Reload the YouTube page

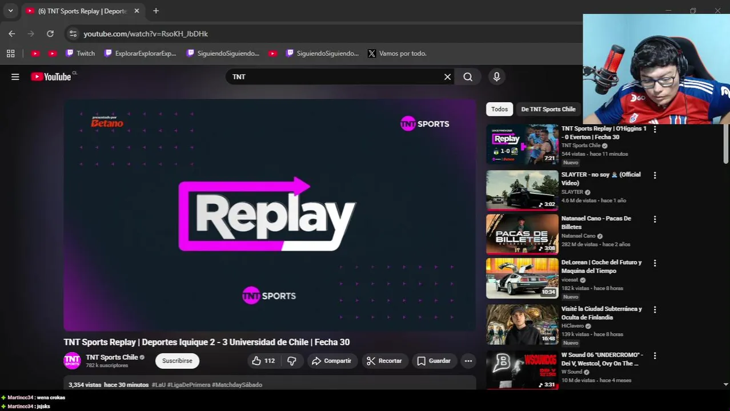tap(50, 34)
